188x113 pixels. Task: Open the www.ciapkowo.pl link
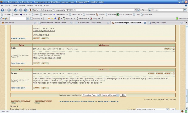(41, 35)
